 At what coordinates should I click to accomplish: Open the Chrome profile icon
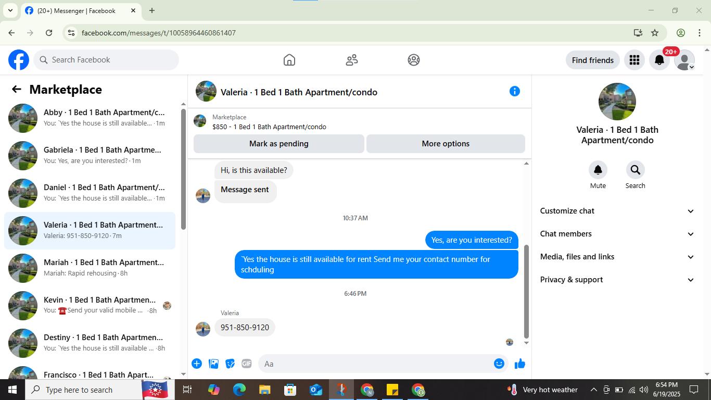click(681, 33)
